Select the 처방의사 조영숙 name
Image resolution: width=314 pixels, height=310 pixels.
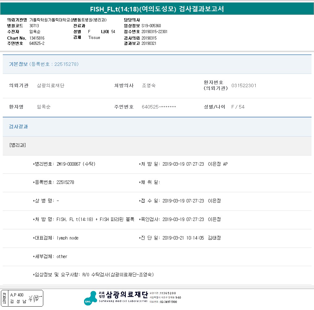[x=149, y=86]
